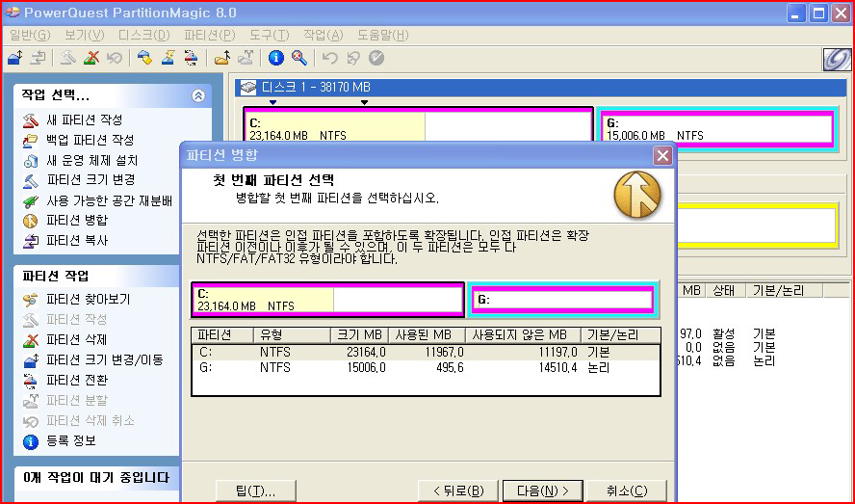
Task: Click the resize/move partition toolbar icon
Action: click(15, 57)
